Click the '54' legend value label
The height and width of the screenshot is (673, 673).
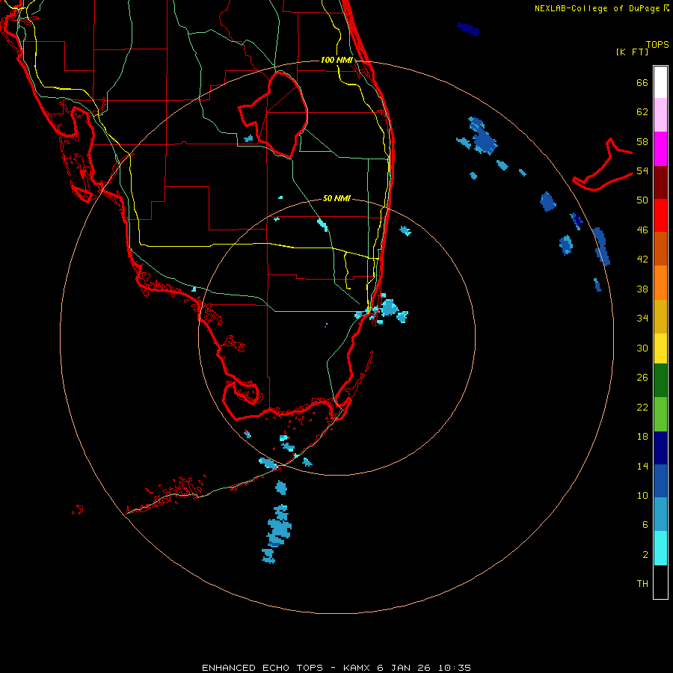click(x=642, y=170)
